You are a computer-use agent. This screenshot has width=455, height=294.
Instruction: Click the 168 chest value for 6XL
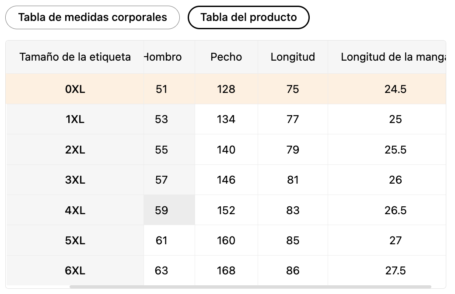[226, 270]
